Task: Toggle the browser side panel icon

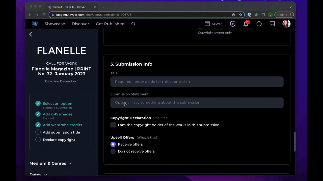Action: (x=263, y=15)
